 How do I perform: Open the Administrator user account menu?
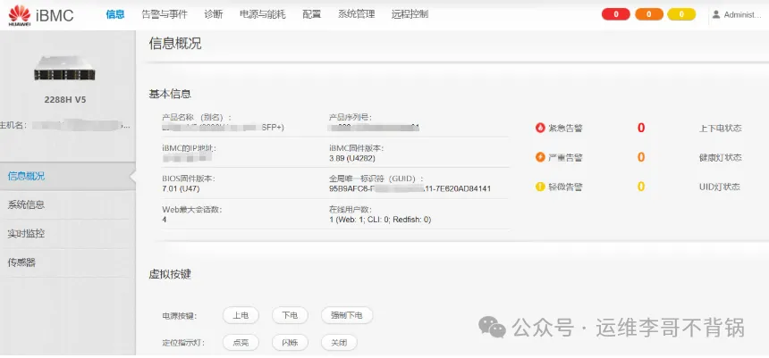(736, 14)
